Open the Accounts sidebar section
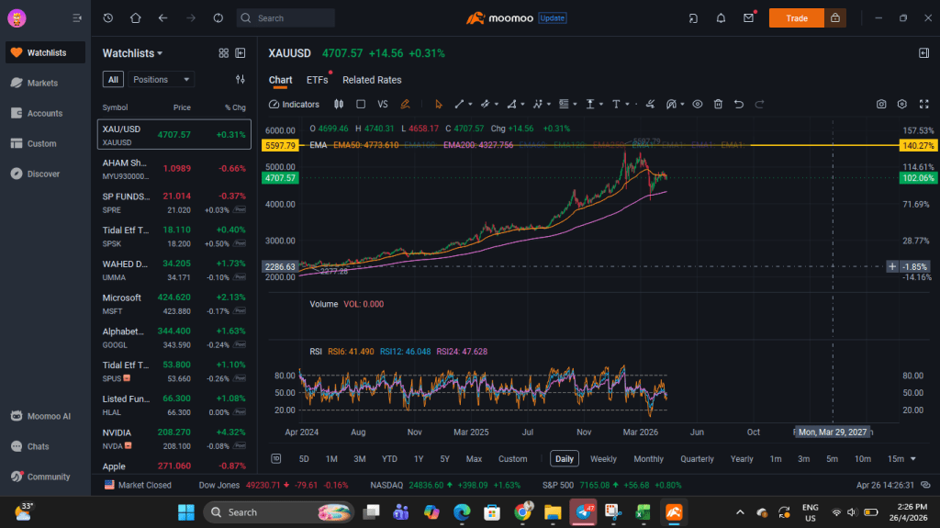Viewport: 940px width, 528px height. (46, 113)
